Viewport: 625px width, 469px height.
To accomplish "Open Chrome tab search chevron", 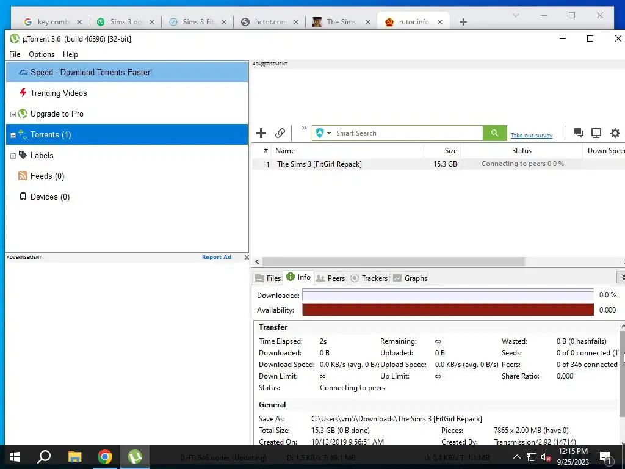I will tap(515, 15).
